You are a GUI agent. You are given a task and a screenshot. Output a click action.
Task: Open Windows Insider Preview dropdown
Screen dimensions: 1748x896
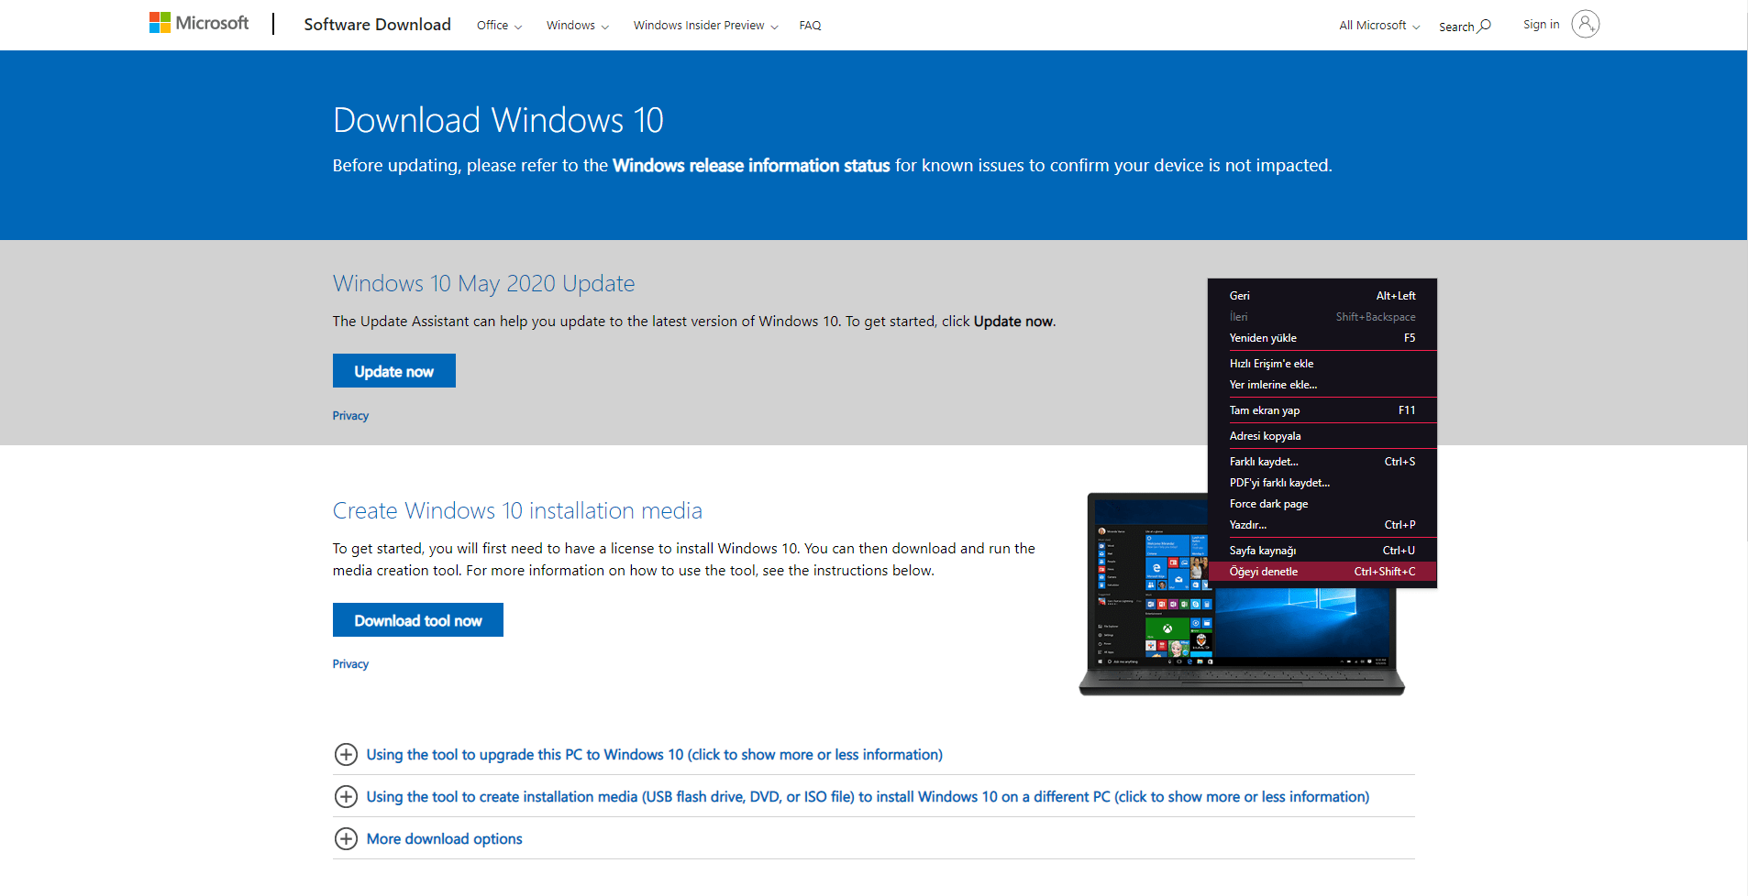click(705, 26)
